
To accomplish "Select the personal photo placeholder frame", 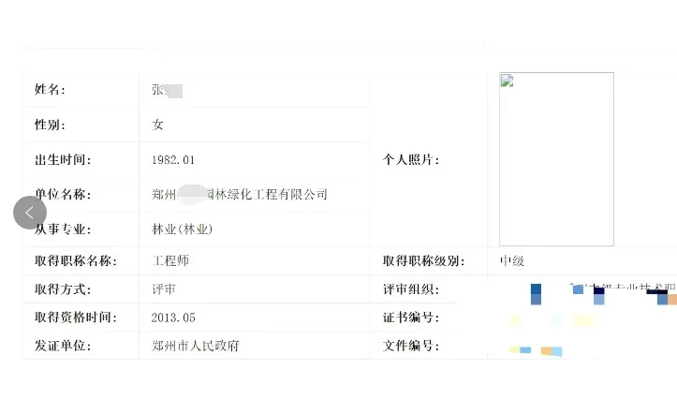I will pos(556,159).
